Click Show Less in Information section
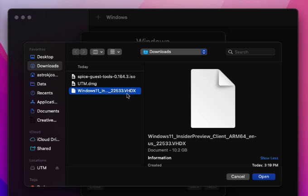308x196 pixels. 269,158
